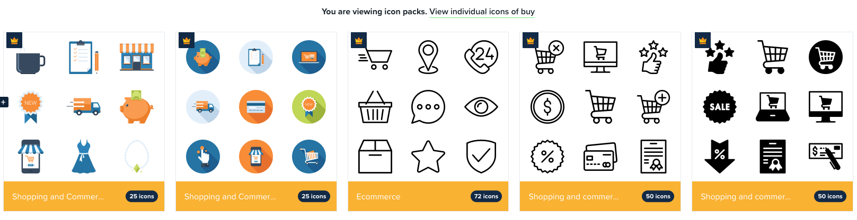The width and height of the screenshot is (857, 220).
Task: Click the black SALE badge icon
Action: (x=719, y=107)
